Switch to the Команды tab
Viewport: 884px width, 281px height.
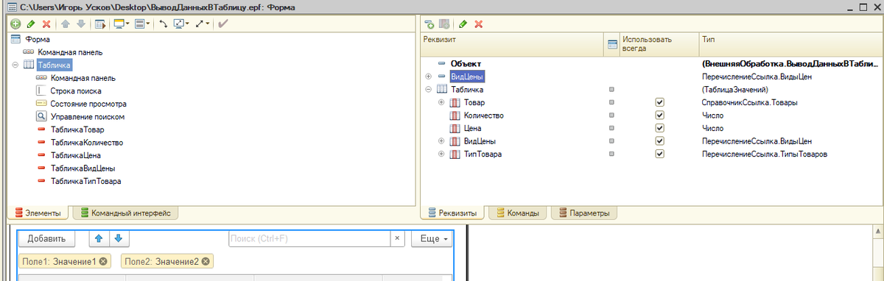click(518, 213)
